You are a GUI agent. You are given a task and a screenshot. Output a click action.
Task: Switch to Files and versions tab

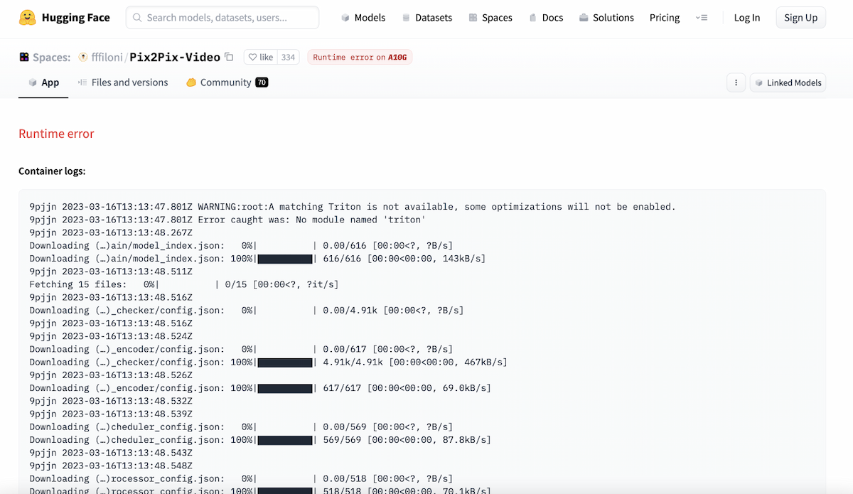[122, 82]
